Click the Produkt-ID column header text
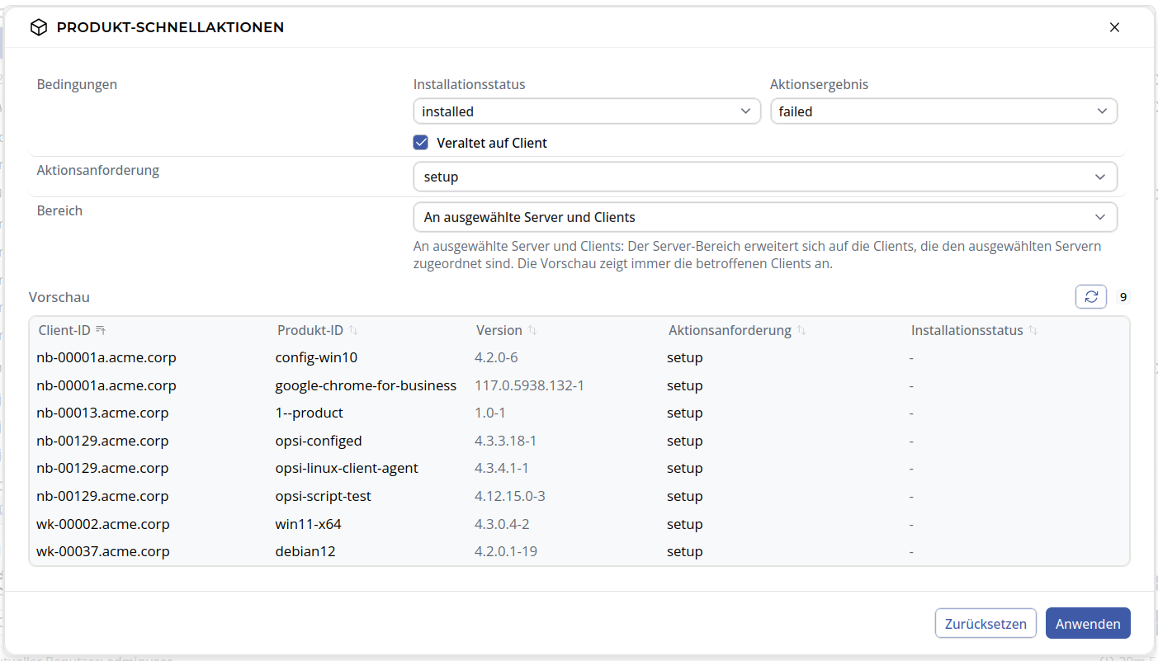 pyautogui.click(x=310, y=330)
